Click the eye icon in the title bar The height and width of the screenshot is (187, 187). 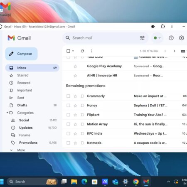[x=153, y=26]
